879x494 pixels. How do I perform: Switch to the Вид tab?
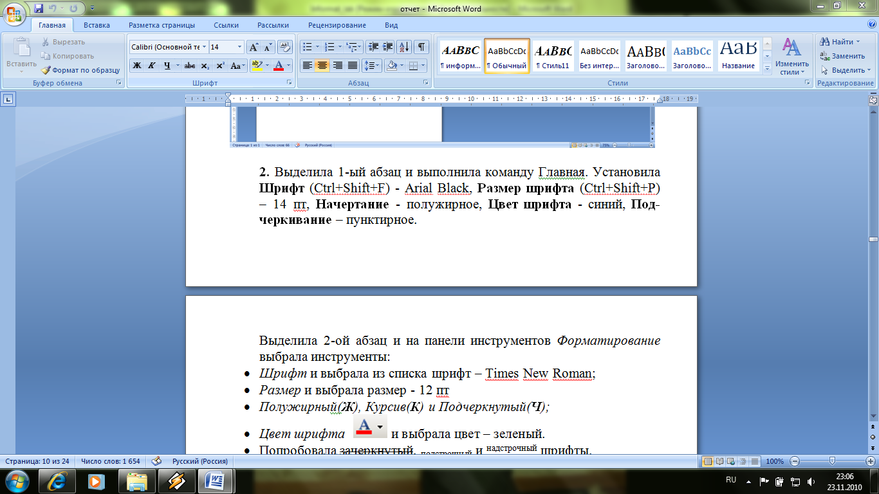pyautogui.click(x=391, y=25)
